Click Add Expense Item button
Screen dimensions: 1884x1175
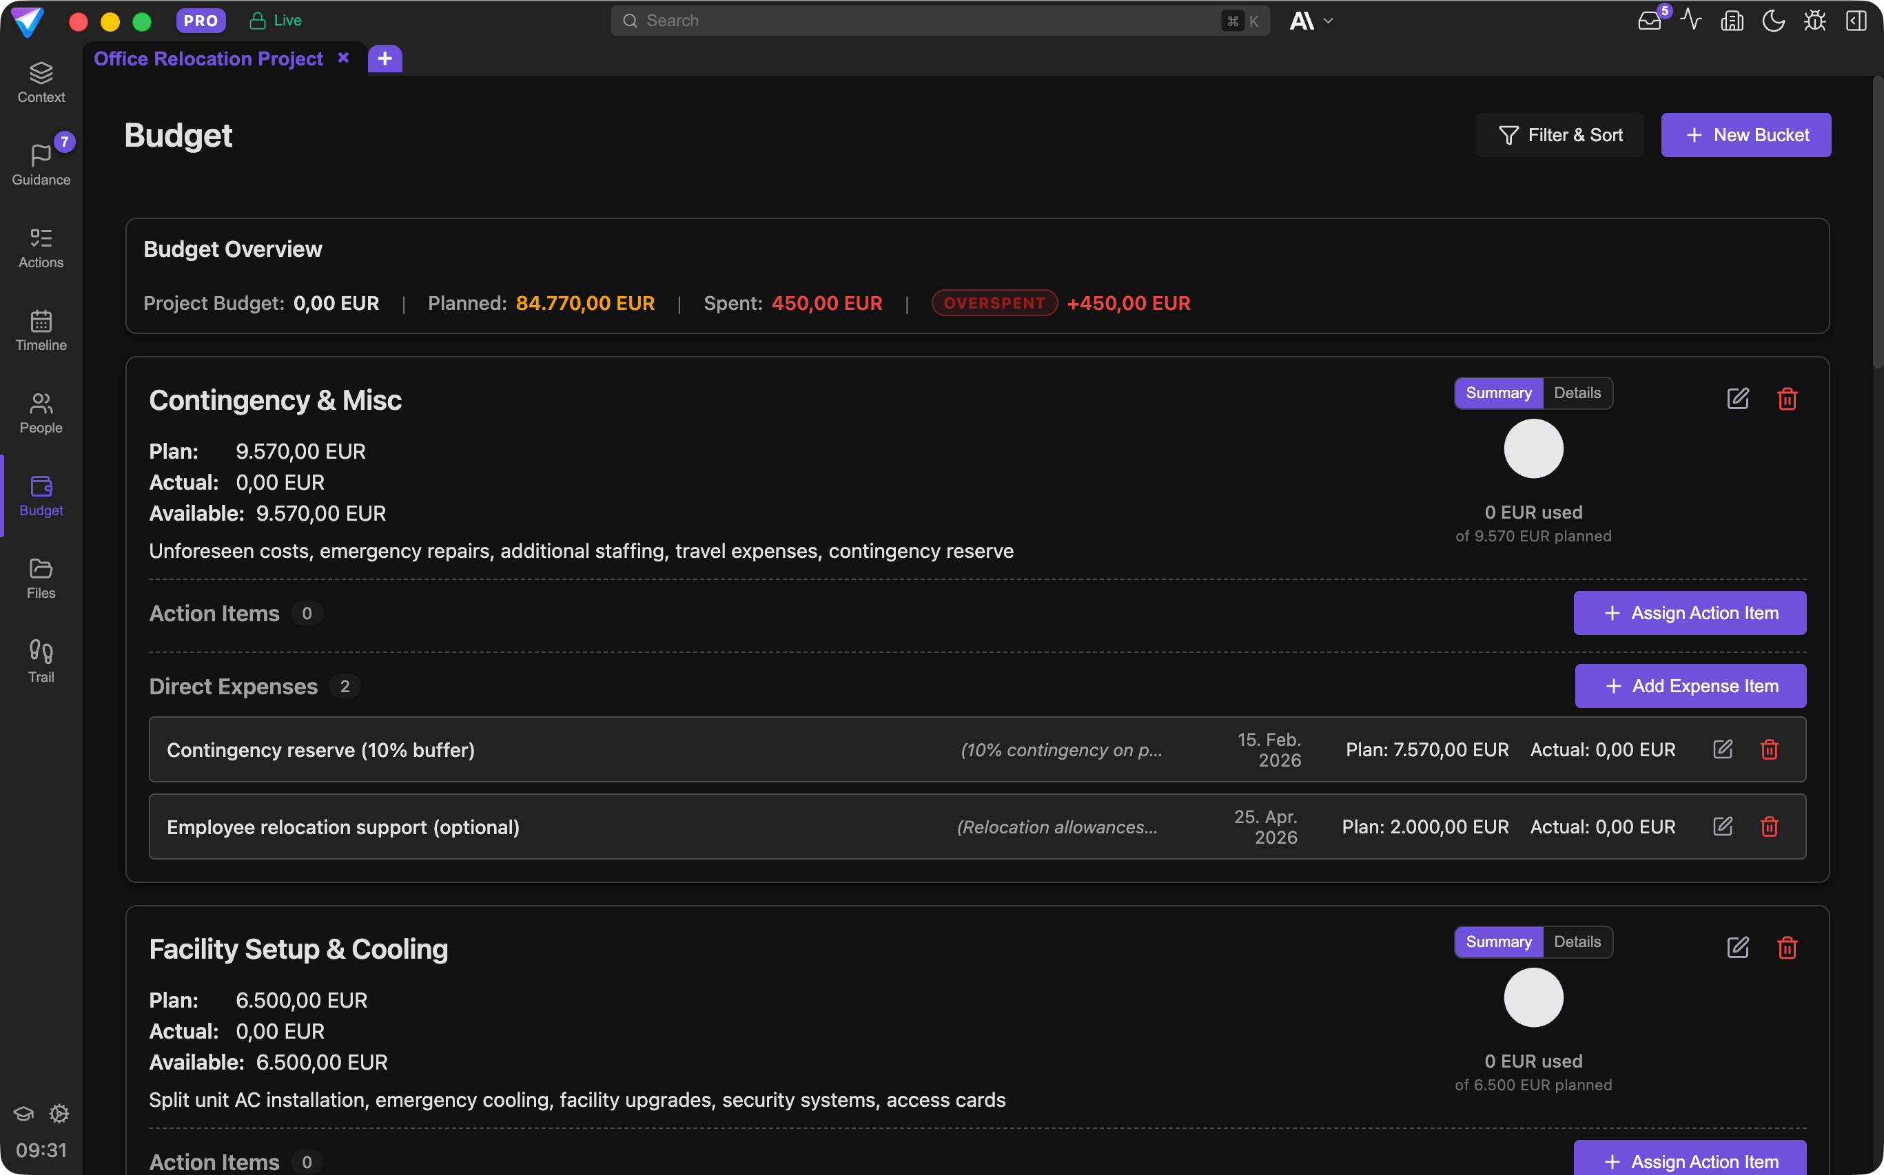[x=1690, y=686]
